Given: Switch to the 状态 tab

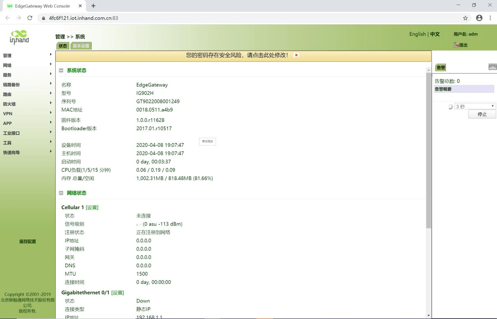Looking at the screenshot, I should pyautogui.click(x=63, y=46).
